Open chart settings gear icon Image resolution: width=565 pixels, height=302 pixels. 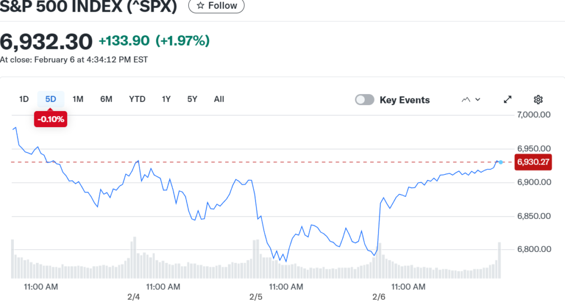(x=539, y=100)
